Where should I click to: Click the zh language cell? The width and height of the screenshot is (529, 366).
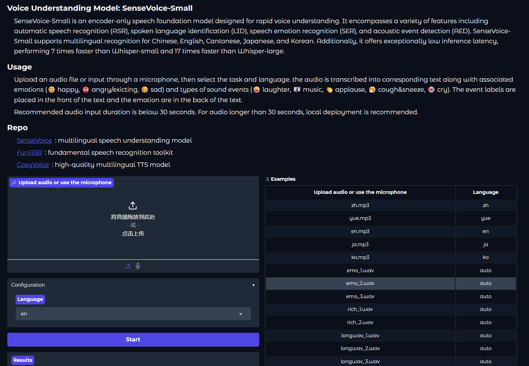click(486, 205)
